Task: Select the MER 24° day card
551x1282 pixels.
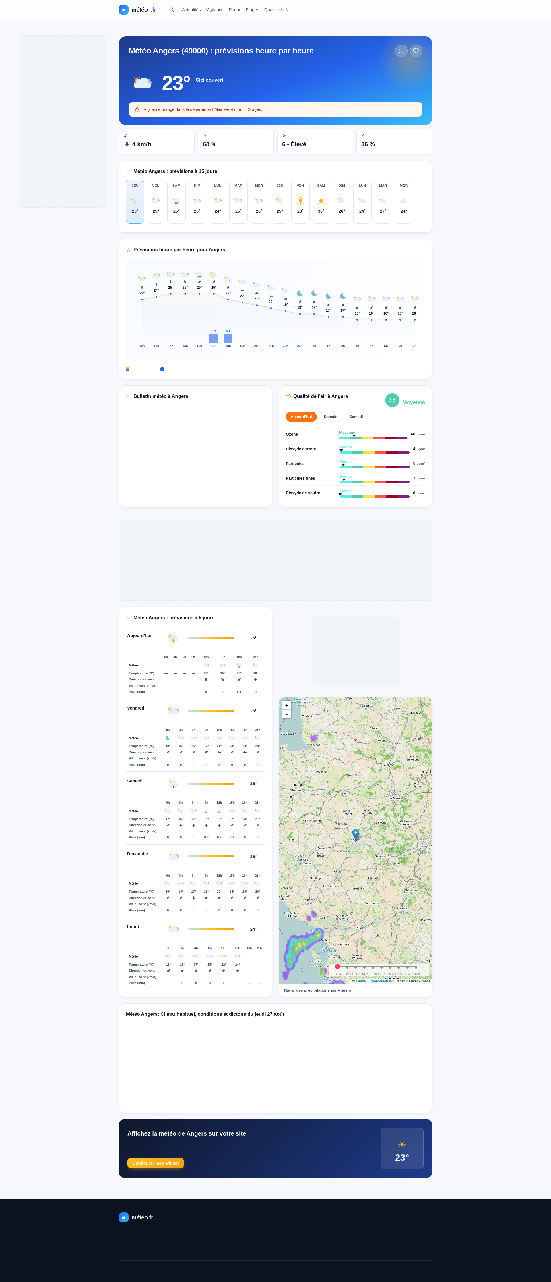Action: (x=404, y=202)
